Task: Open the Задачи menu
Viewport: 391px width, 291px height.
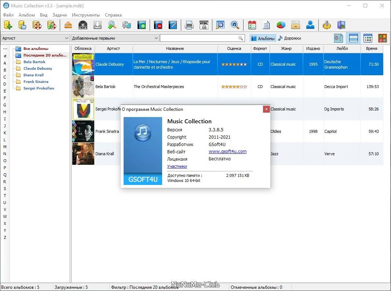Action: (x=59, y=15)
